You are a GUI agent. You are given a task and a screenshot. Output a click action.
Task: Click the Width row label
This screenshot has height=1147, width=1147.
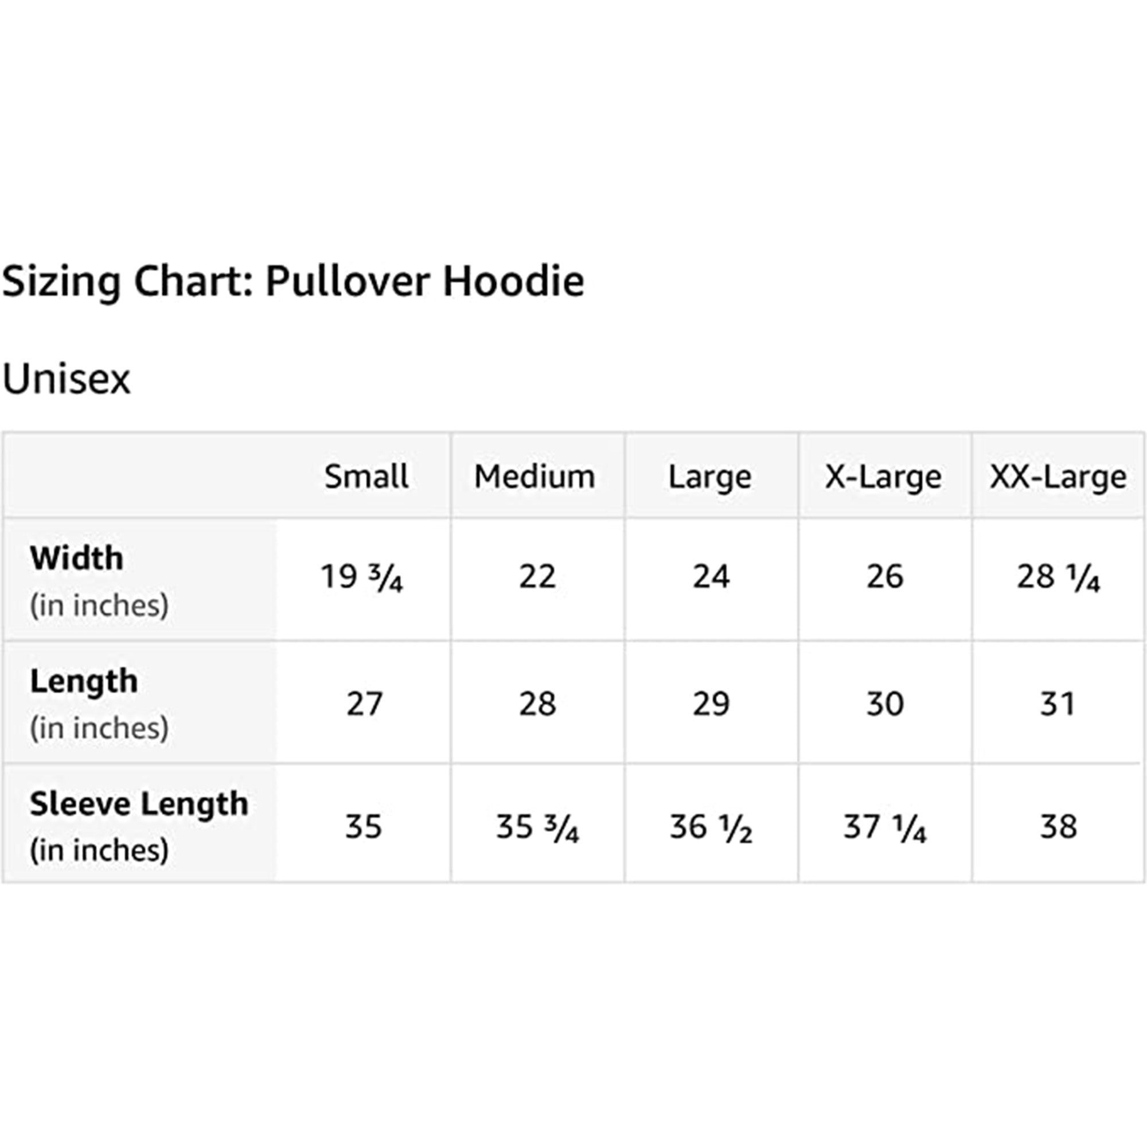click(x=77, y=558)
